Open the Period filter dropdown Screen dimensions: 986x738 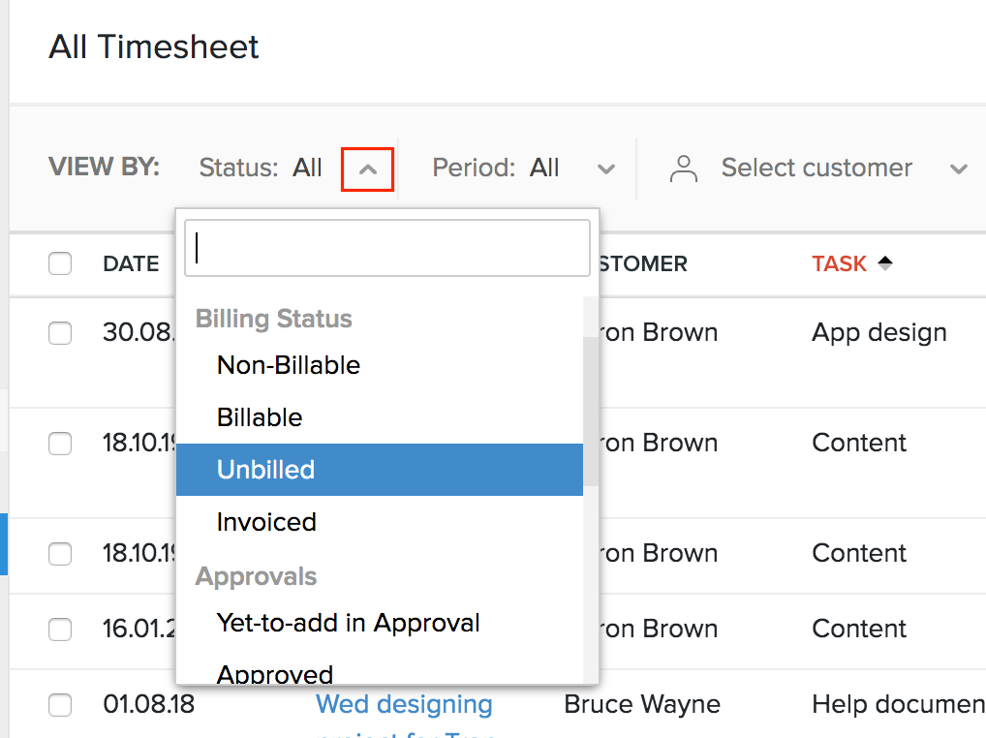(x=605, y=168)
